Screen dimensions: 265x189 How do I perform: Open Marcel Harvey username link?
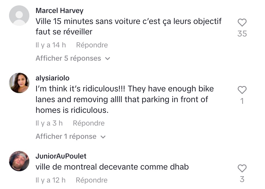point(59,11)
